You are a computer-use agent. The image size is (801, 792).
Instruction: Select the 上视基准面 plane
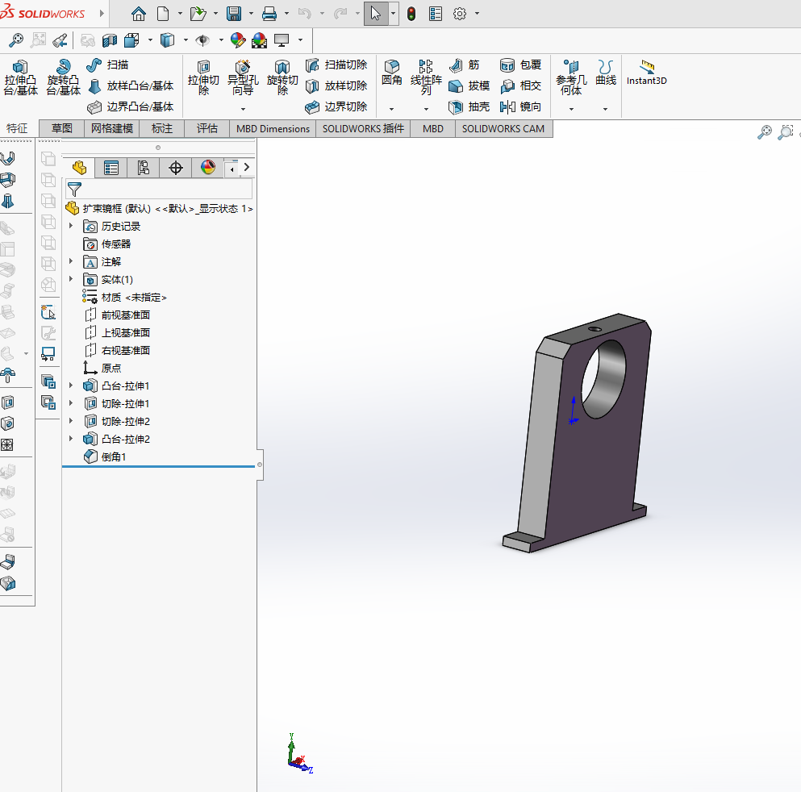(116, 333)
